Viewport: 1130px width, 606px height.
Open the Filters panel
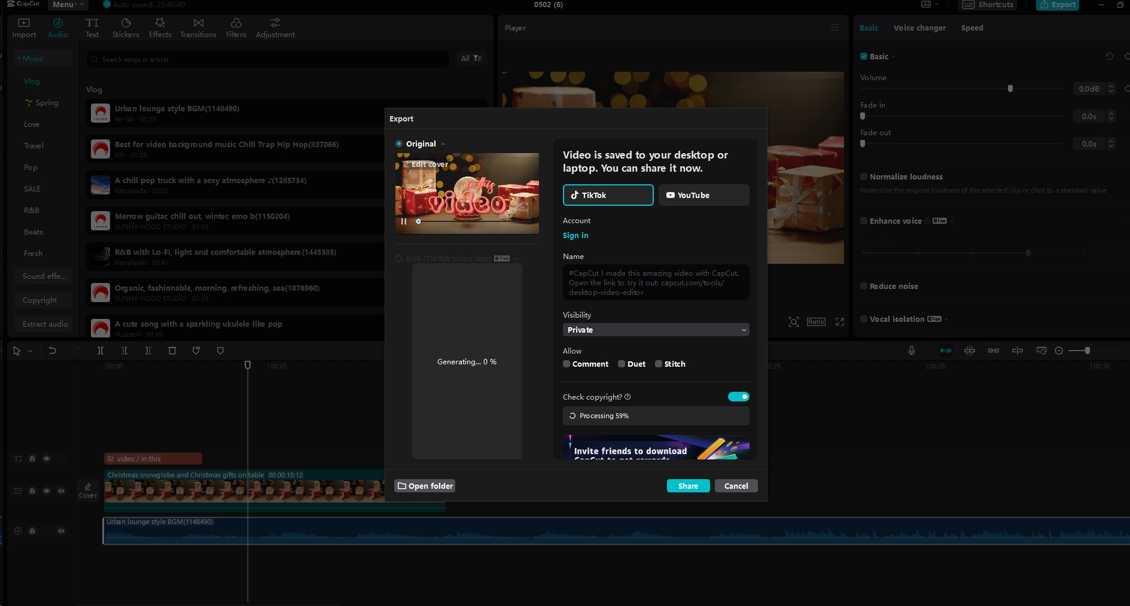coord(236,28)
